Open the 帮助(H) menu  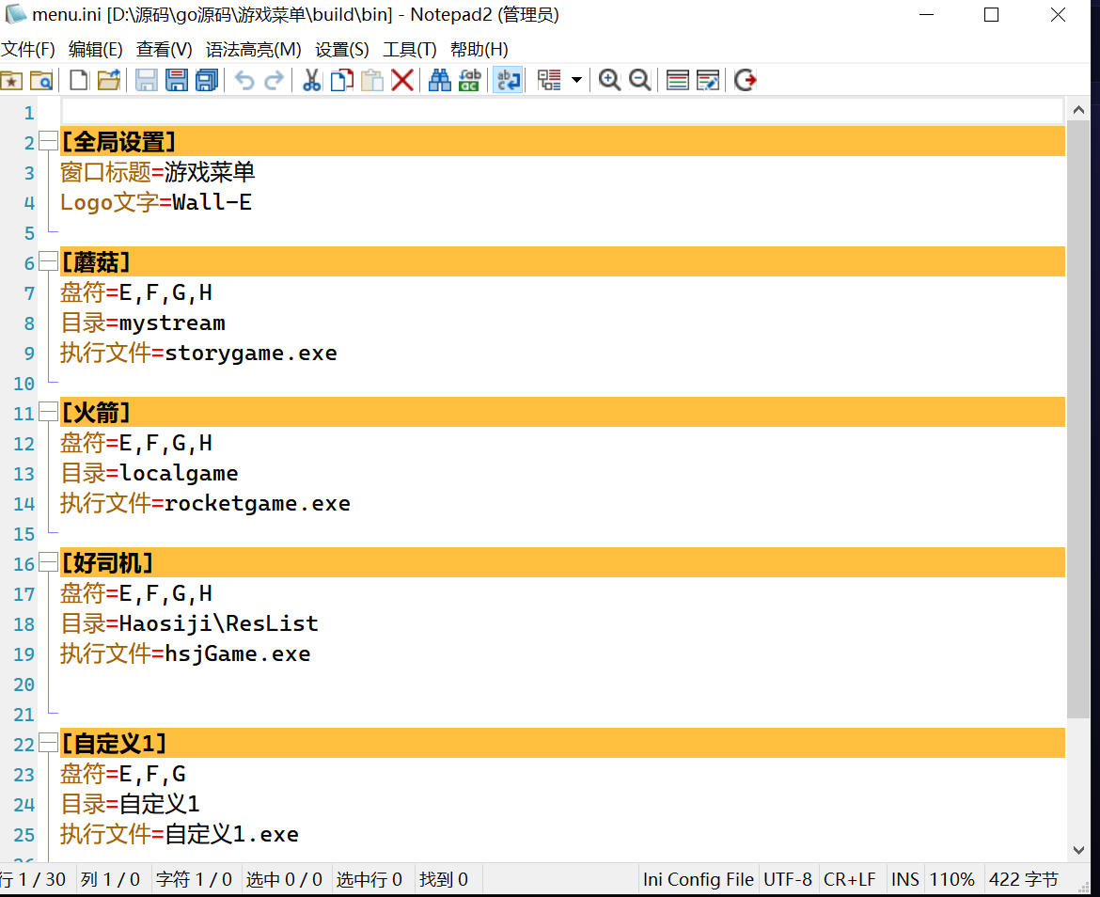tap(479, 49)
